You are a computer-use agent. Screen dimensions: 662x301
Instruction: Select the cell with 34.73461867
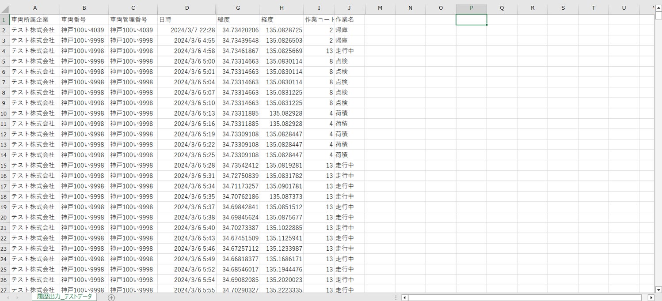pyautogui.click(x=238, y=51)
